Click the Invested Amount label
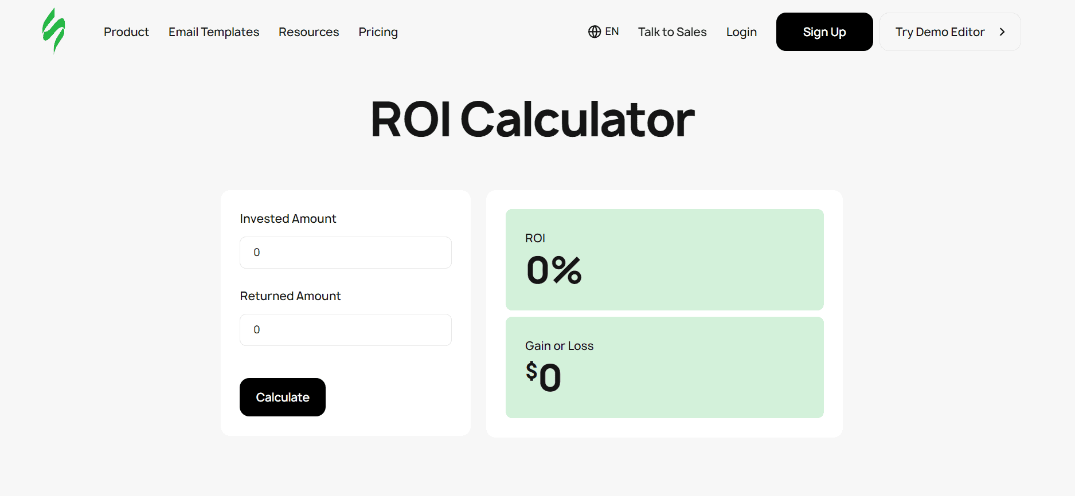The width and height of the screenshot is (1075, 496). [x=288, y=218]
